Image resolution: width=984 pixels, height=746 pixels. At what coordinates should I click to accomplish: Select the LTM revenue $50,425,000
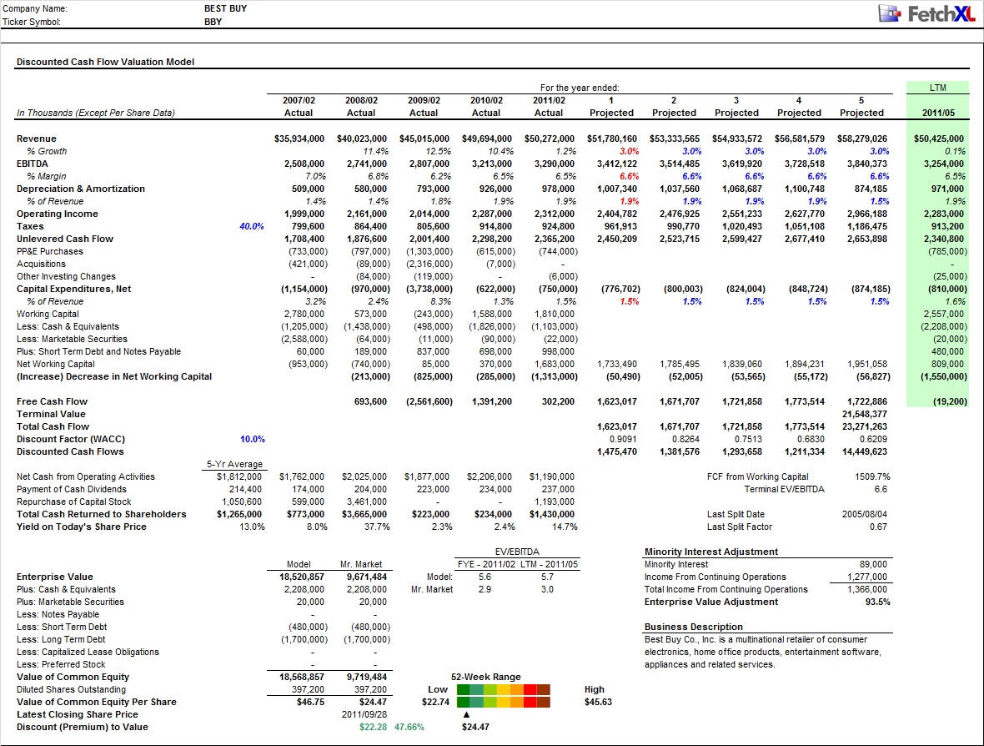939,139
